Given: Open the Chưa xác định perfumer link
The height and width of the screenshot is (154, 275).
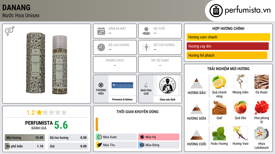Looking at the screenshot, I should (168, 99).
